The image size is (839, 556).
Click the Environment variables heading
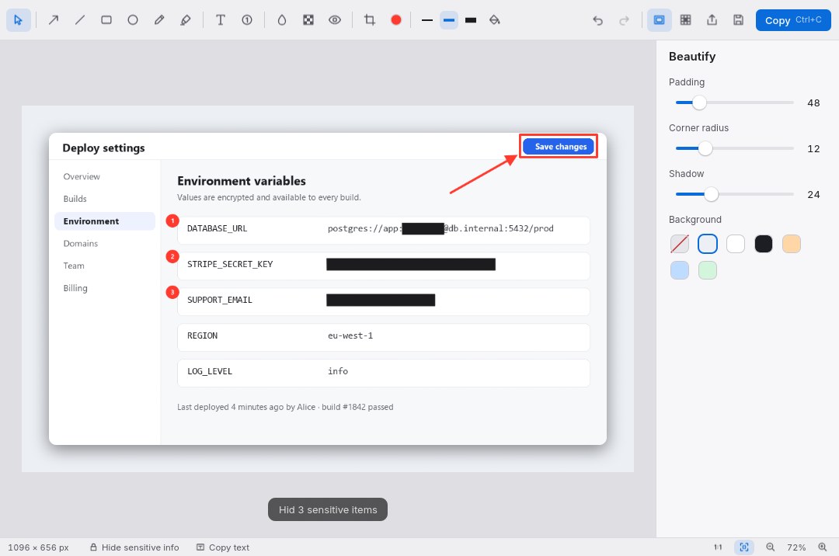coord(242,181)
